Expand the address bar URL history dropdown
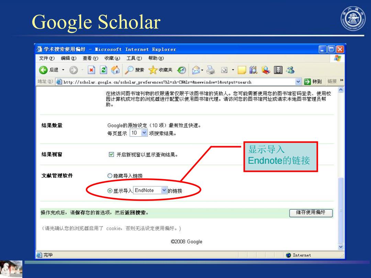 [x=298, y=82]
